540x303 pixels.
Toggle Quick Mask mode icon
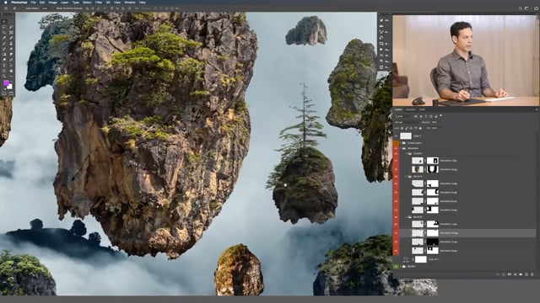pos(3,93)
